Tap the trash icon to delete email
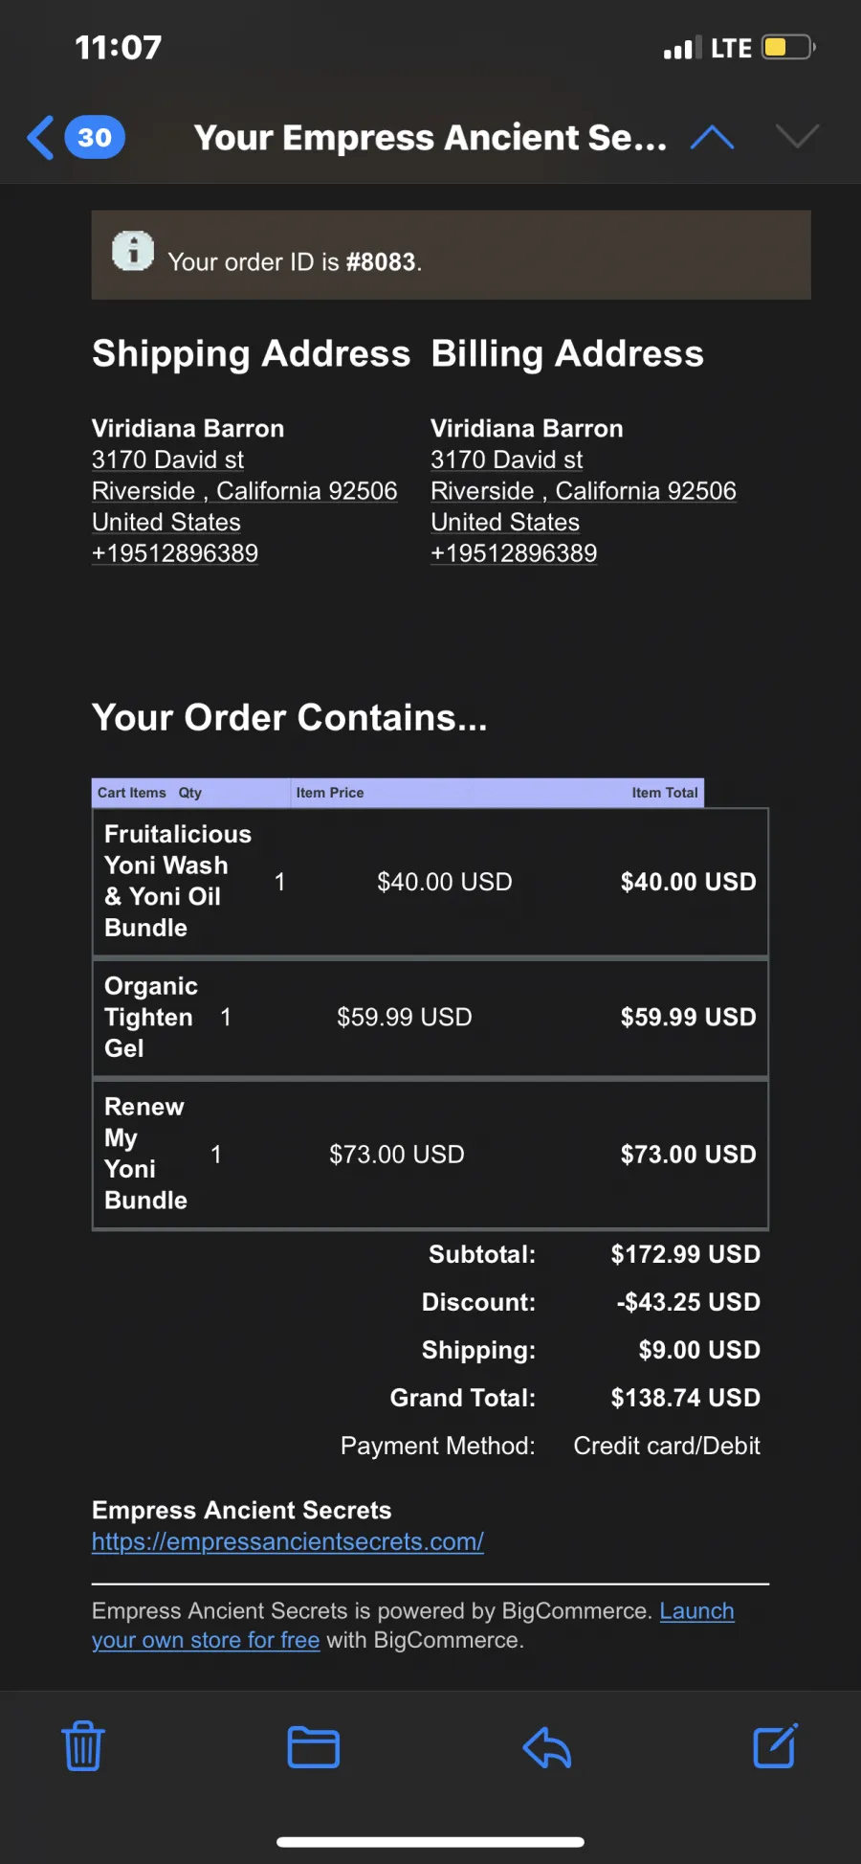Viewport: 861px width, 1864px height. pos(83,1745)
